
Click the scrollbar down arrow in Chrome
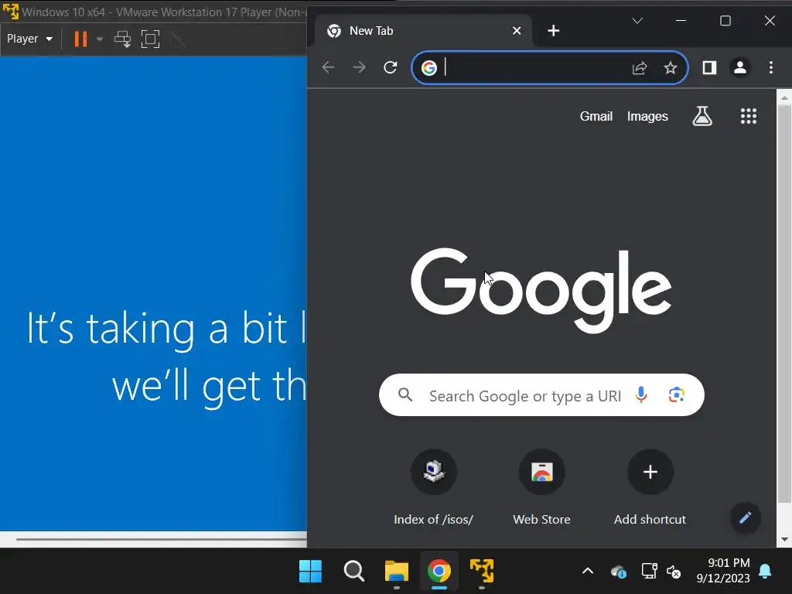[784, 539]
